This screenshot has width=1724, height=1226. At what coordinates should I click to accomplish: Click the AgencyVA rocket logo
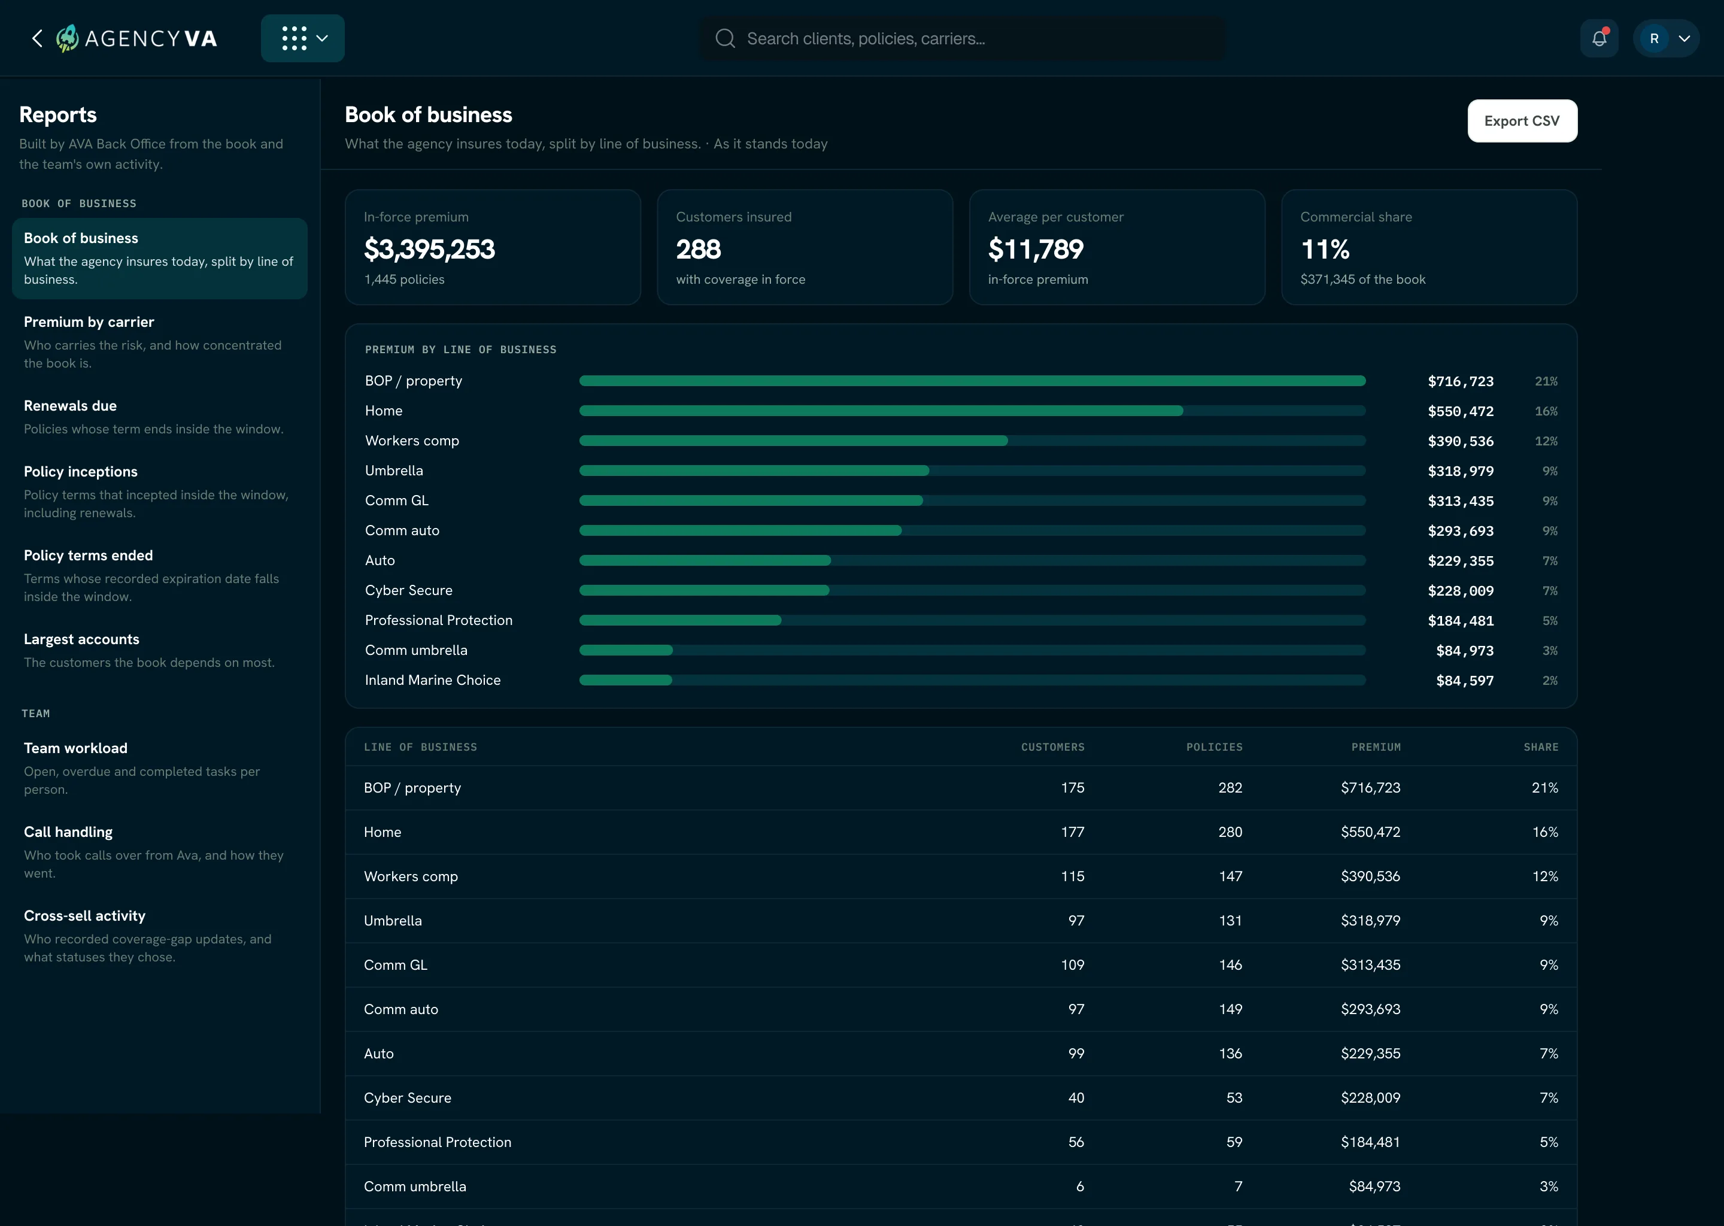click(67, 38)
